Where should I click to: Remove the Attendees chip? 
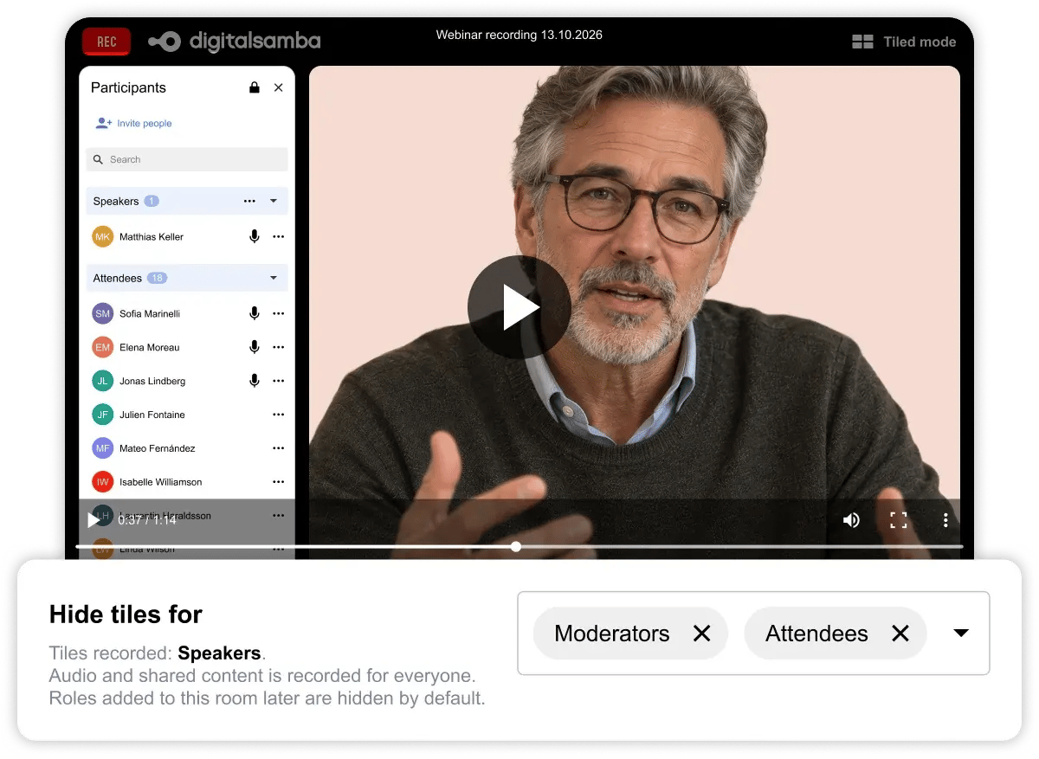point(900,634)
